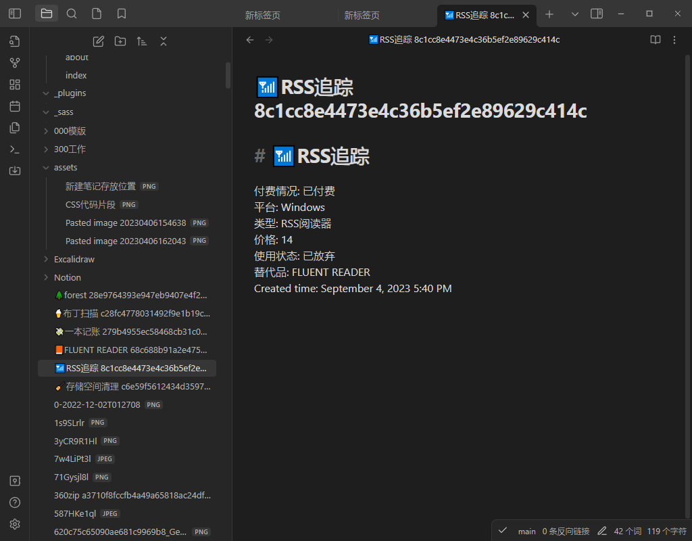The width and height of the screenshot is (692, 541).
Task: Open the command palette ribbon icon
Action: tap(15, 149)
